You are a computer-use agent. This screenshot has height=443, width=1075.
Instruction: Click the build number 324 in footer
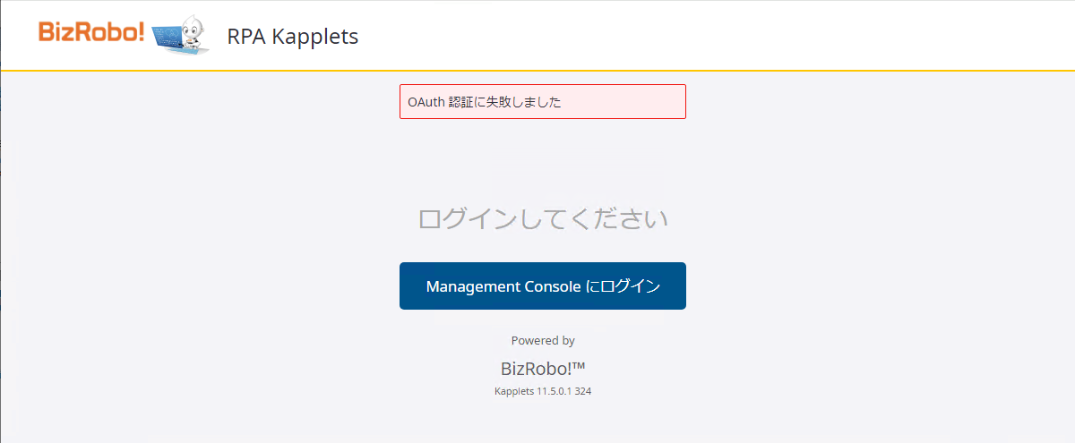click(582, 391)
